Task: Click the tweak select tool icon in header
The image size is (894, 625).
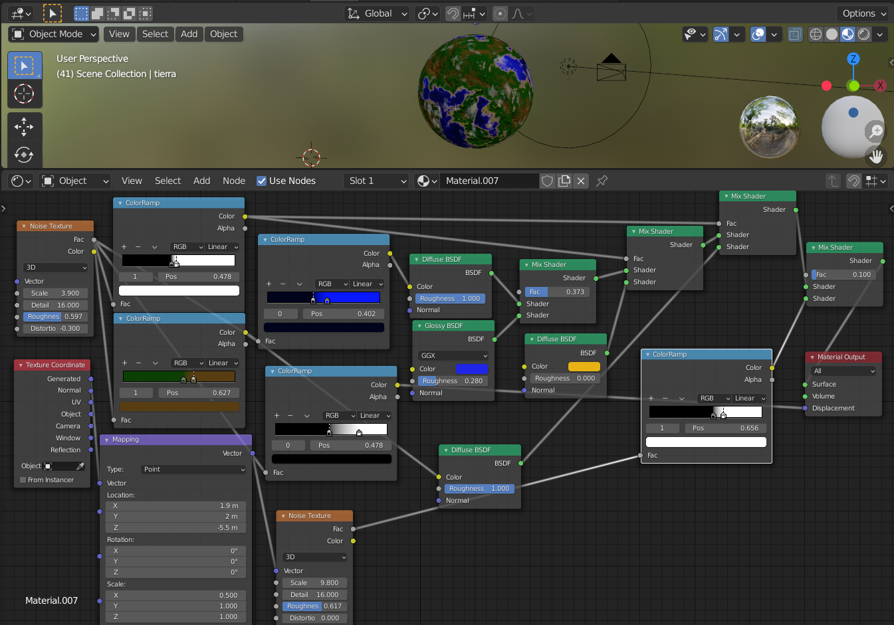Action: (53, 13)
